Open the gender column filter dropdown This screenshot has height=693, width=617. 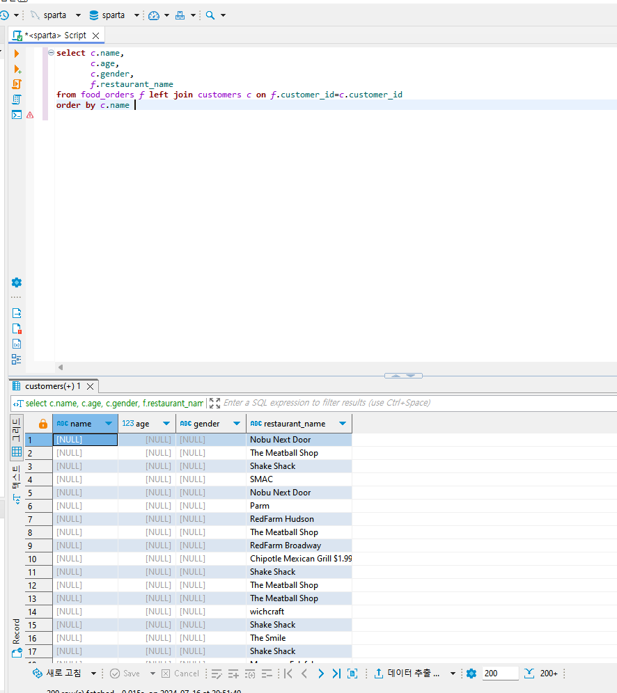(x=237, y=424)
